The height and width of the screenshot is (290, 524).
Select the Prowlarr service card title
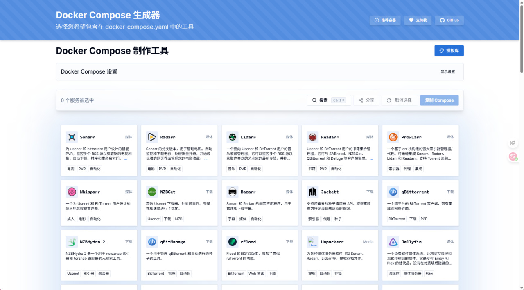411,137
